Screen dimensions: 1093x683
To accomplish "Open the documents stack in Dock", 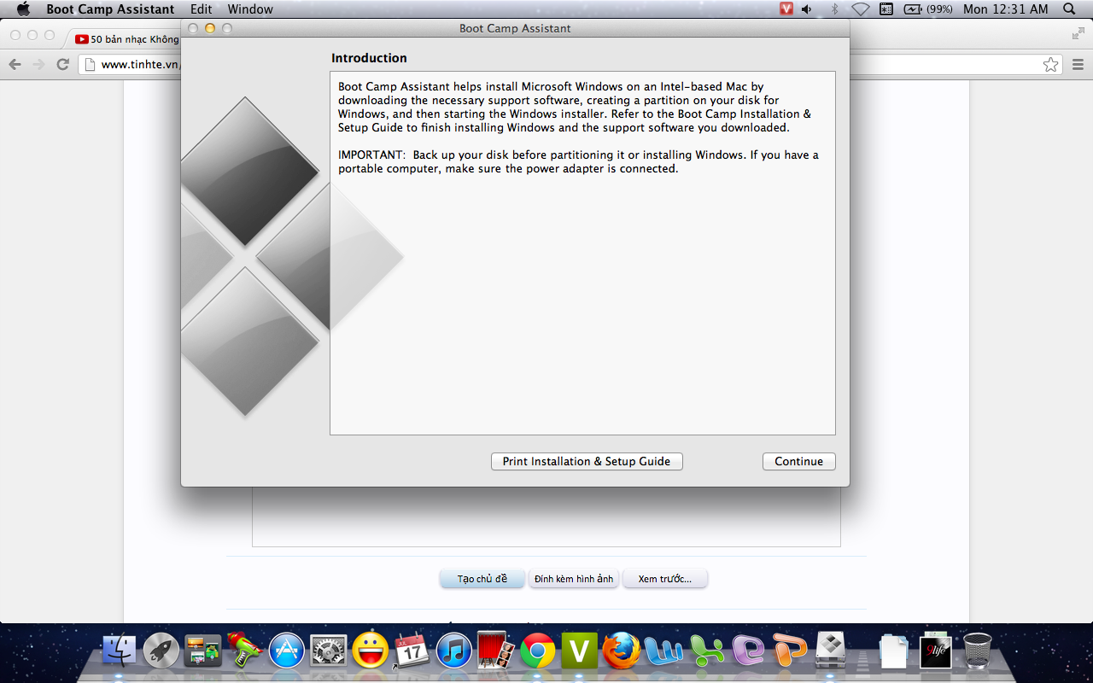I will [894, 651].
